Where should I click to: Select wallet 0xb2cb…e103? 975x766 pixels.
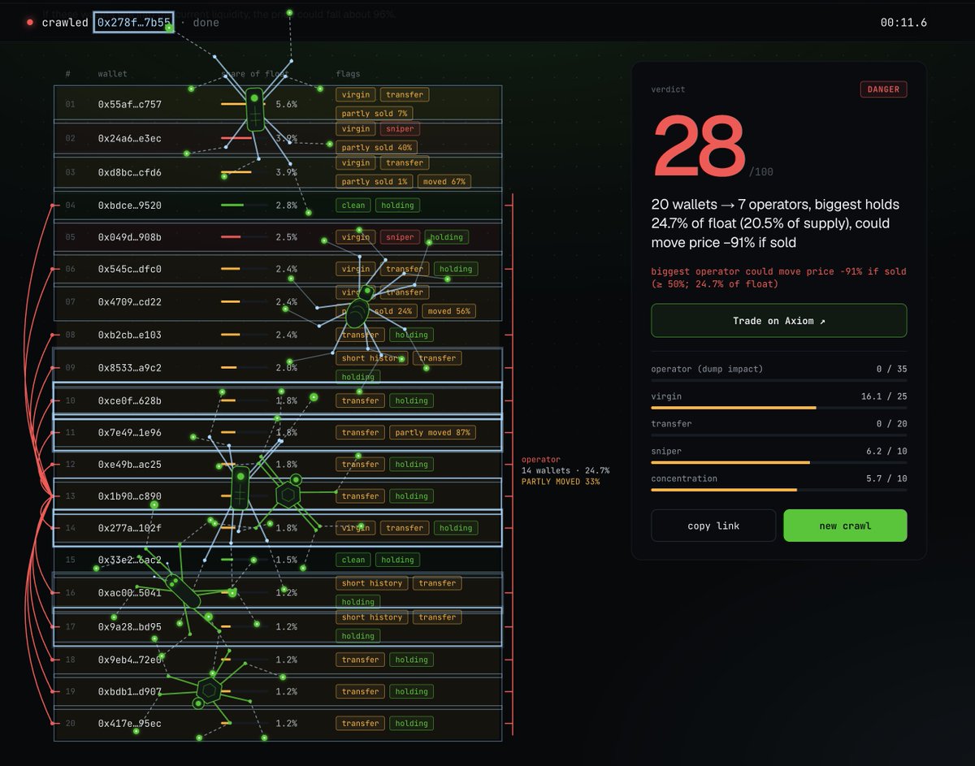(129, 335)
